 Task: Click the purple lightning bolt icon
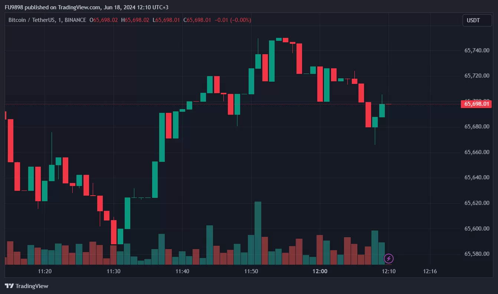pyautogui.click(x=389, y=258)
